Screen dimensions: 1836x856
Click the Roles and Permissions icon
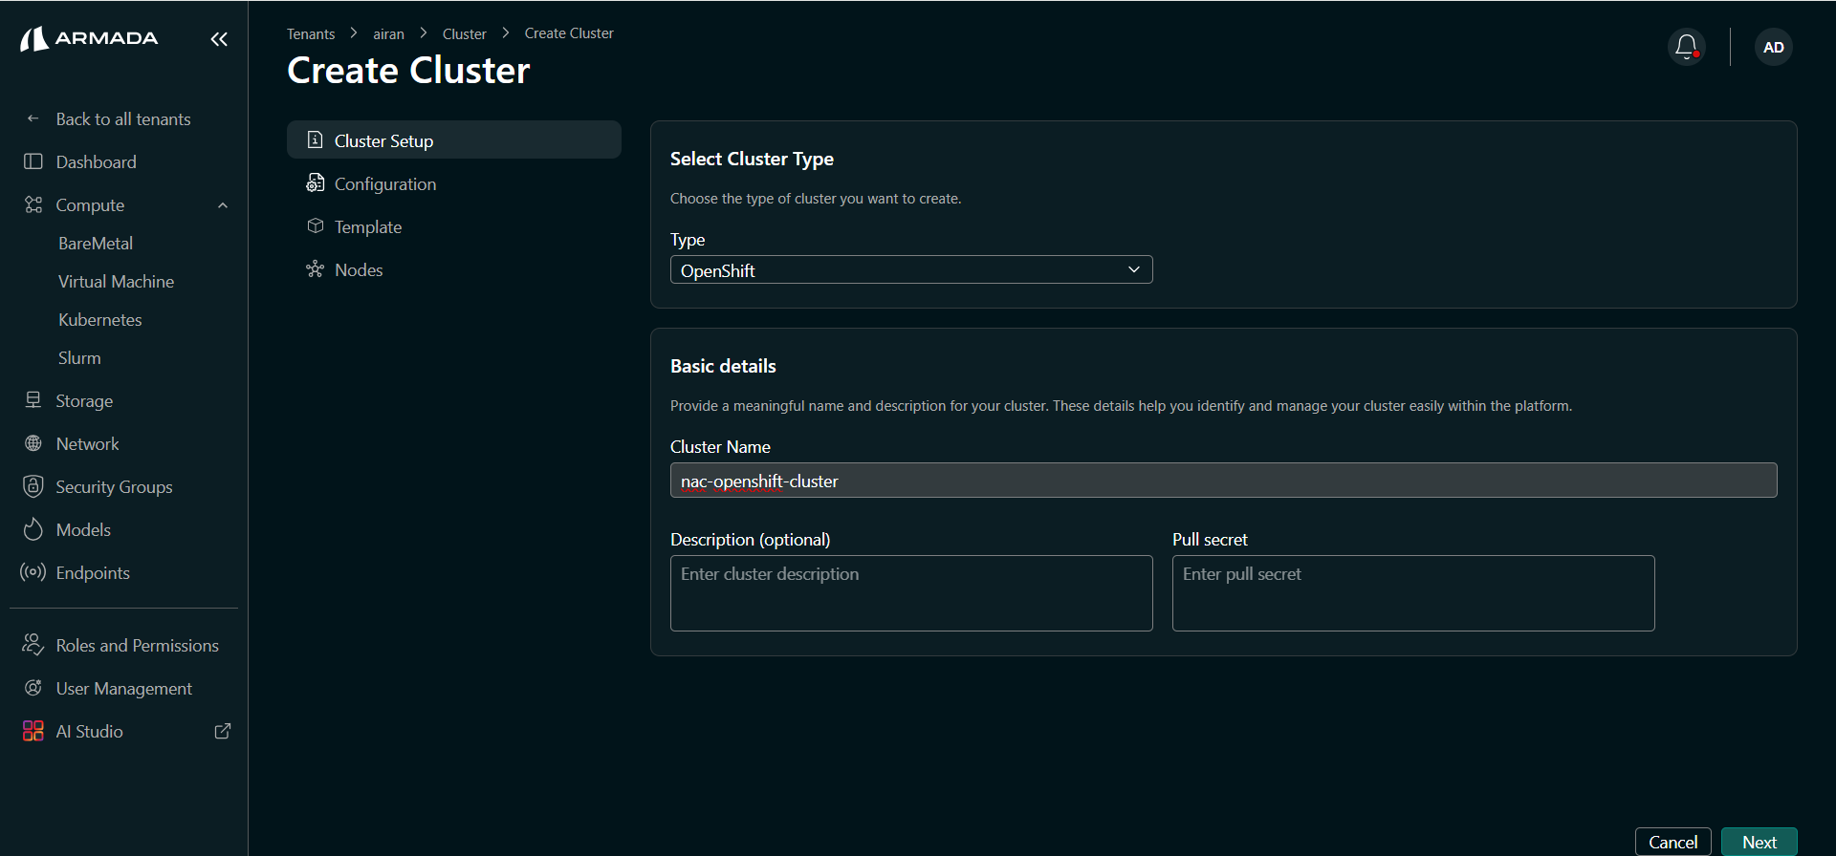33,645
